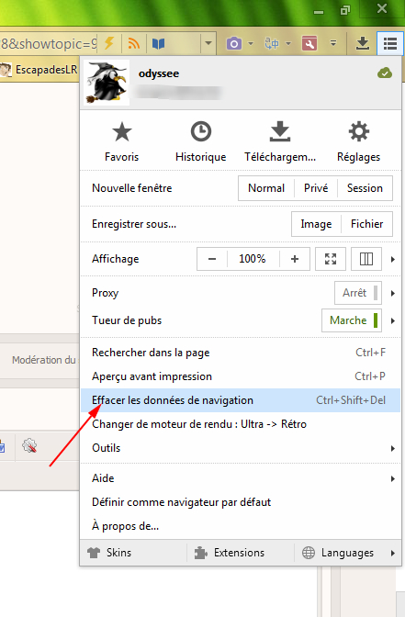Toggle the Tueur de pubs Marche switch

click(x=352, y=320)
